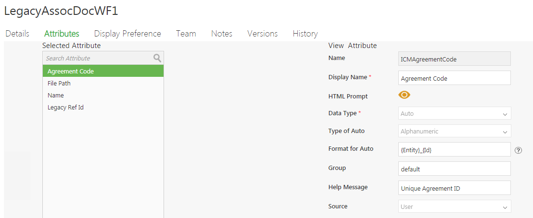The image size is (533, 218).
Task: Switch to the Details tab
Action: (x=17, y=34)
